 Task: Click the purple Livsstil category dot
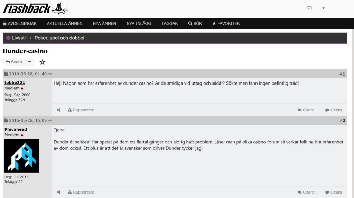point(8,38)
